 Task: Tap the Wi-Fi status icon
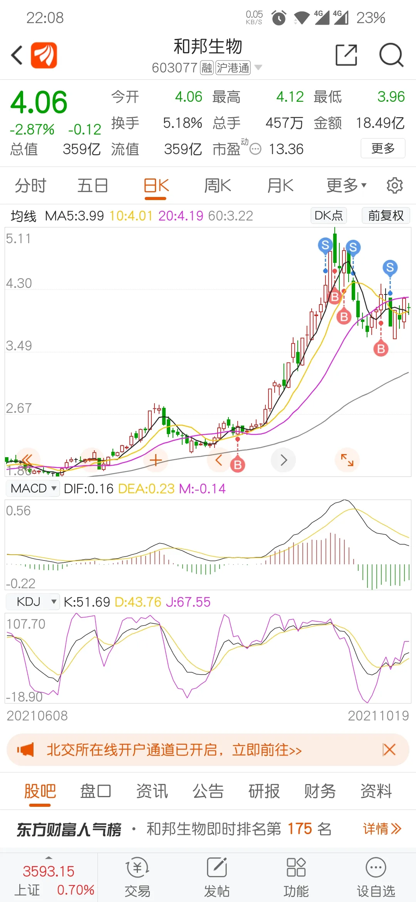coord(301,18)
